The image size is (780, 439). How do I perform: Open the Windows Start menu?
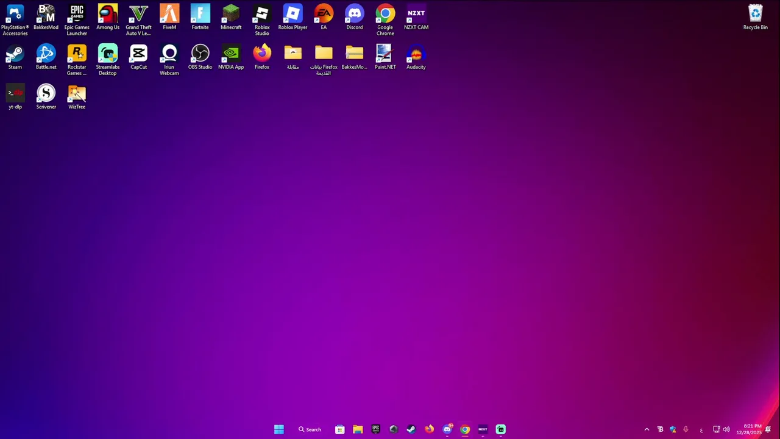click(x=278, y=429)
